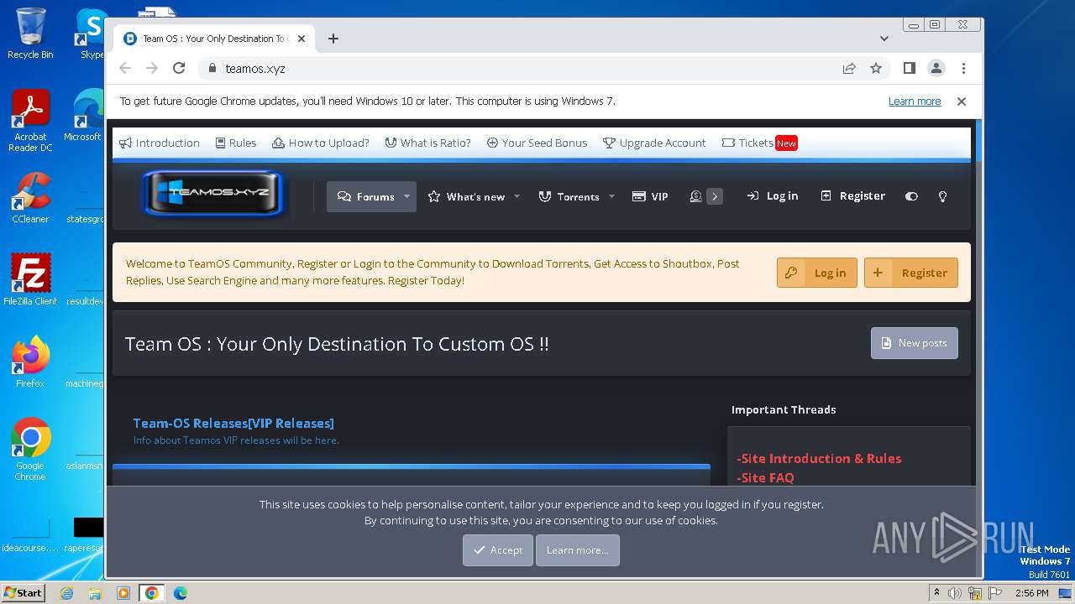Open How to Upload? page
Screen dimensions: 1075x604
(321, 143)
